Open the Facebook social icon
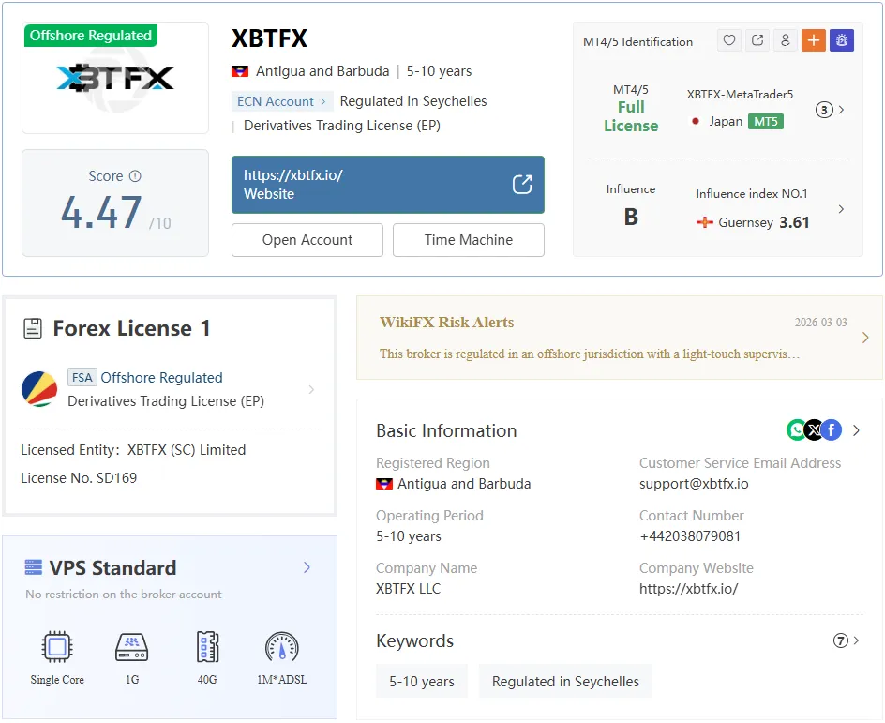 (832, 430)
